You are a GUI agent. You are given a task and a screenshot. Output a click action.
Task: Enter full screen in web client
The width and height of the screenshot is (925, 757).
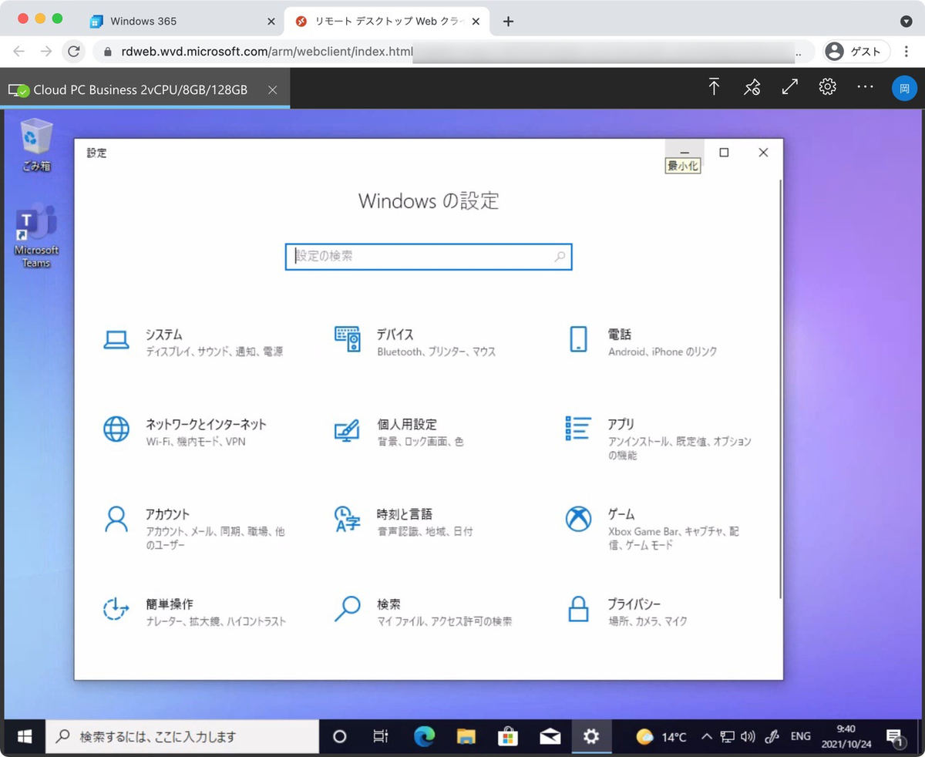[789, 87]
